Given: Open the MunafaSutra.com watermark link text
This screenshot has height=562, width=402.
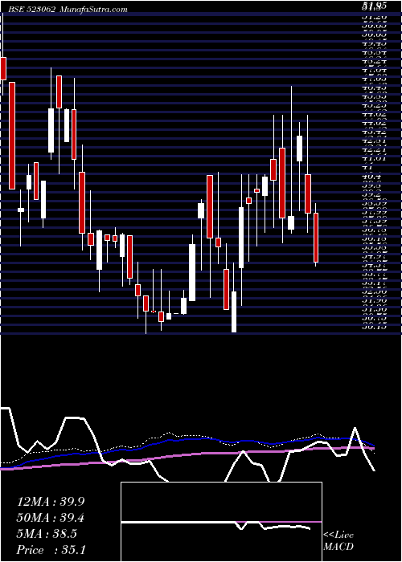Looking at the screenshot, I should [93, 10].
